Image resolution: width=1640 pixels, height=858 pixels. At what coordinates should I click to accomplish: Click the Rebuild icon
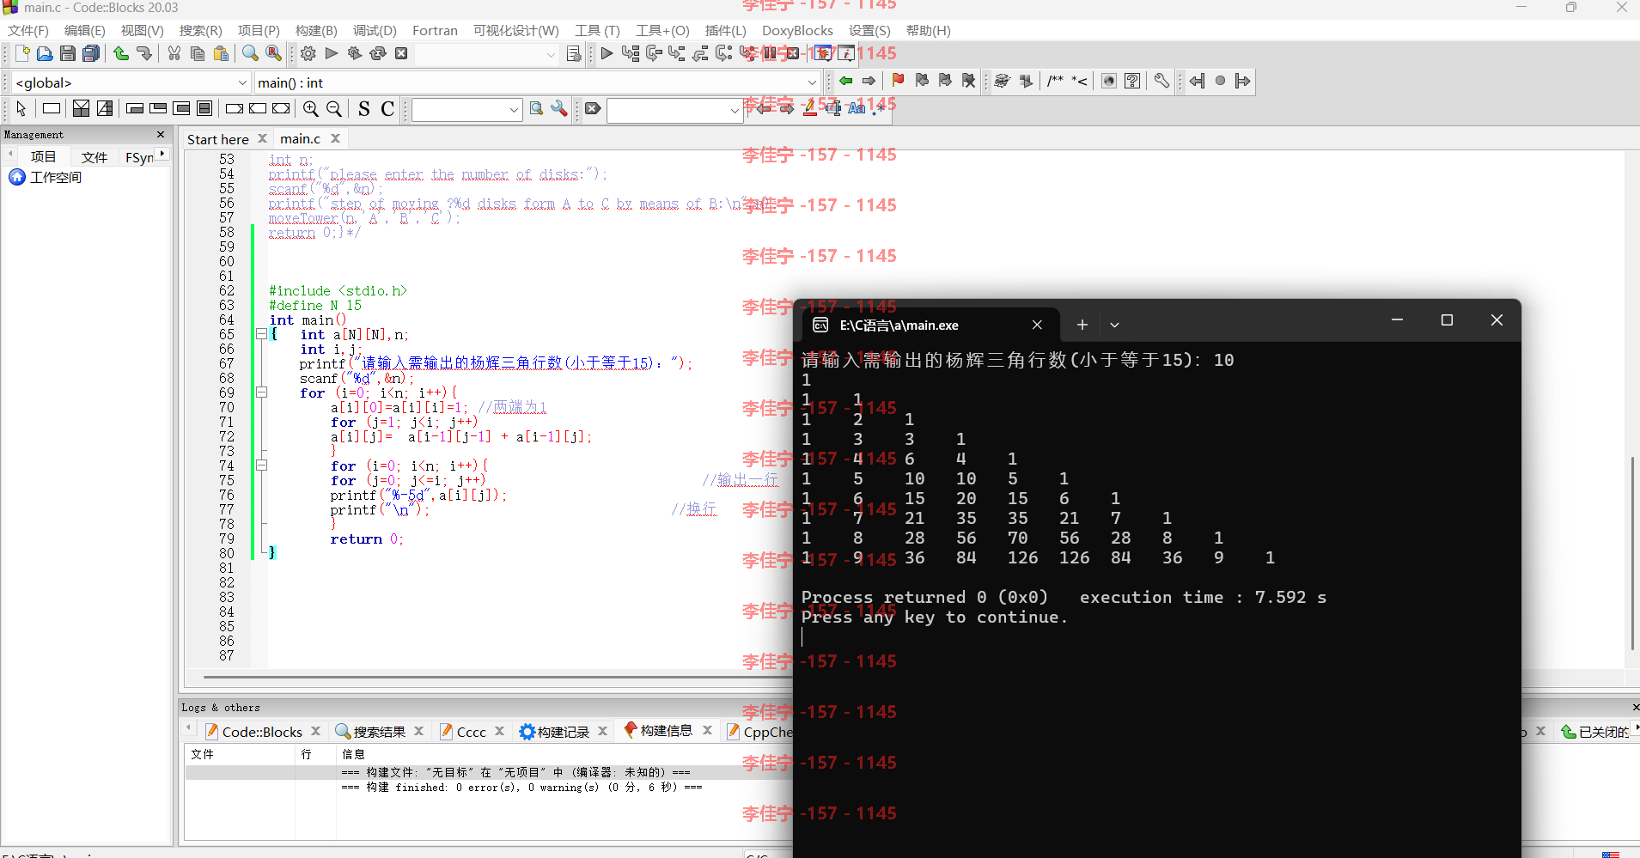(x=378, y=53)
